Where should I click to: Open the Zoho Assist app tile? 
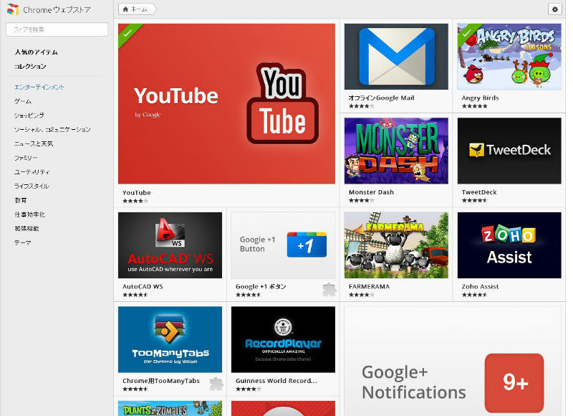pyautogui.click(x=509, y=245)
